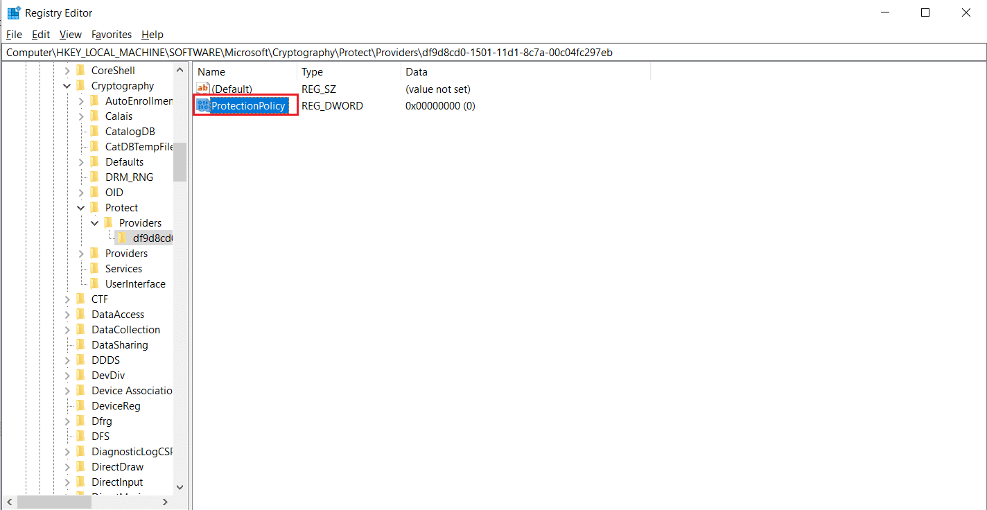Click the DRM_RNG folder icon
This screenshot has width=987, height=510.
94,177
